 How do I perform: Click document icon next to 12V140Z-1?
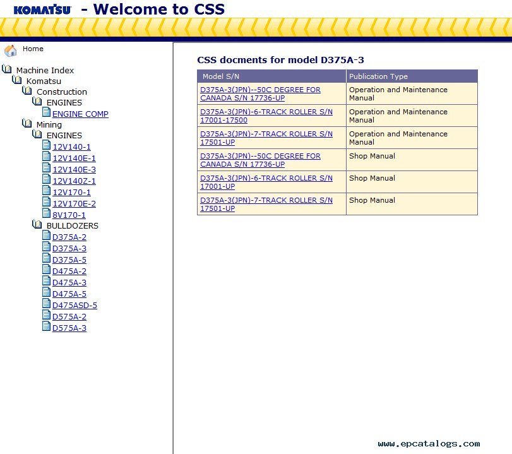pyautogui.click(x=47, y=179)
